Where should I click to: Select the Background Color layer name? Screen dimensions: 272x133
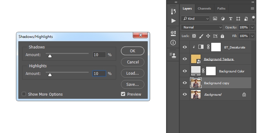(232, 71)
